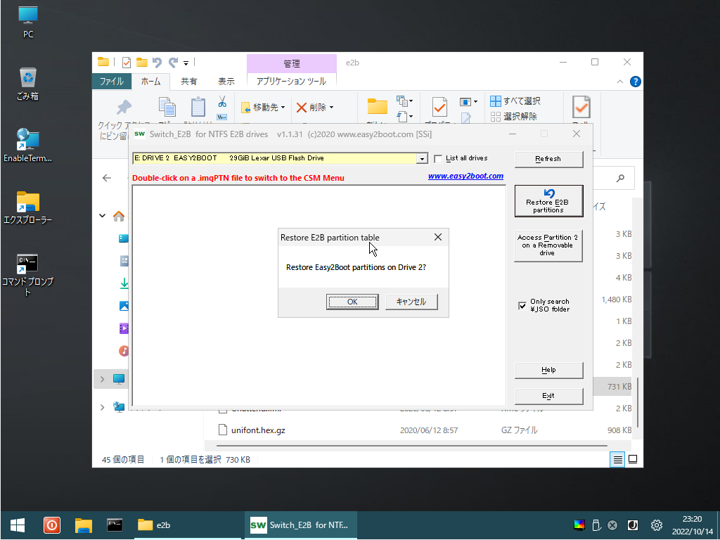720x540 pixels.
Task: Click the downloads arrow icon in sidebar
Action: coord(124,283)
